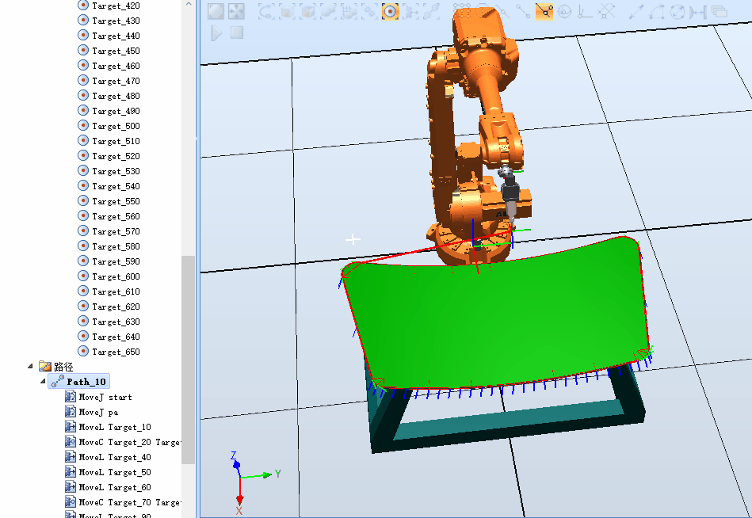The height and width of the screenshot is (518, 752).
Task: Select the Group selection level icon
Action: click(349, 12)
